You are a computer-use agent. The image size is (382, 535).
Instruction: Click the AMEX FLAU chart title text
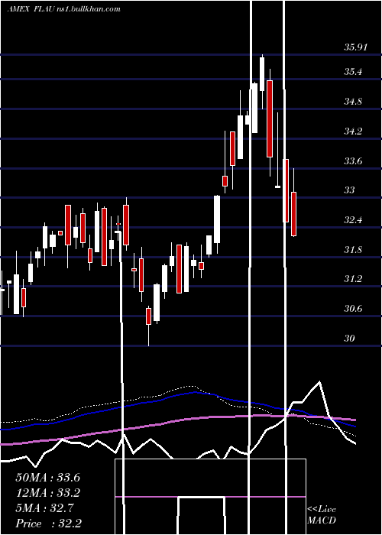click(64, 9)
